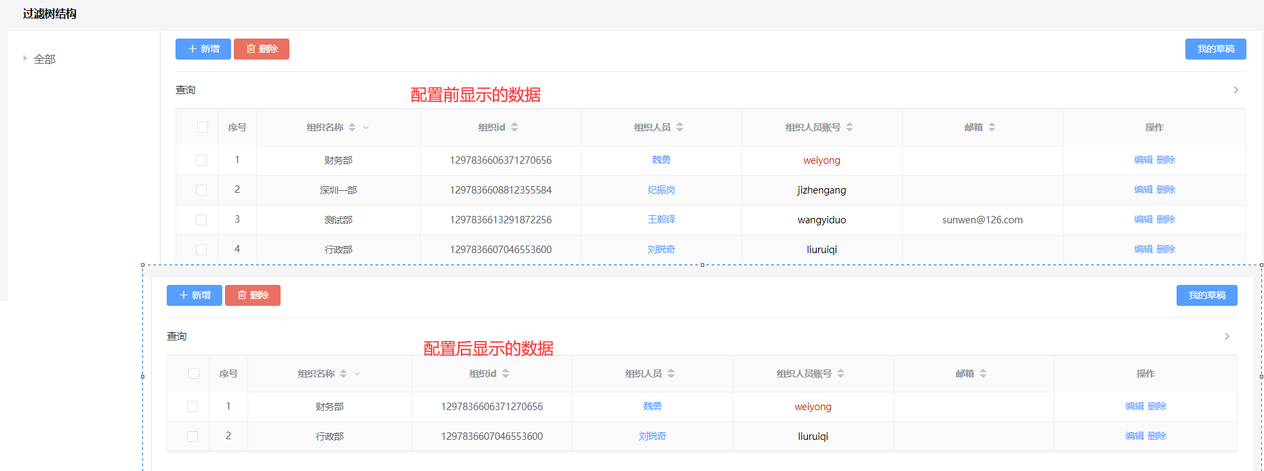Click sort icon next to top 组织名称
The height and width of the screenshot is (471, 1264).
tap(352, 127)
